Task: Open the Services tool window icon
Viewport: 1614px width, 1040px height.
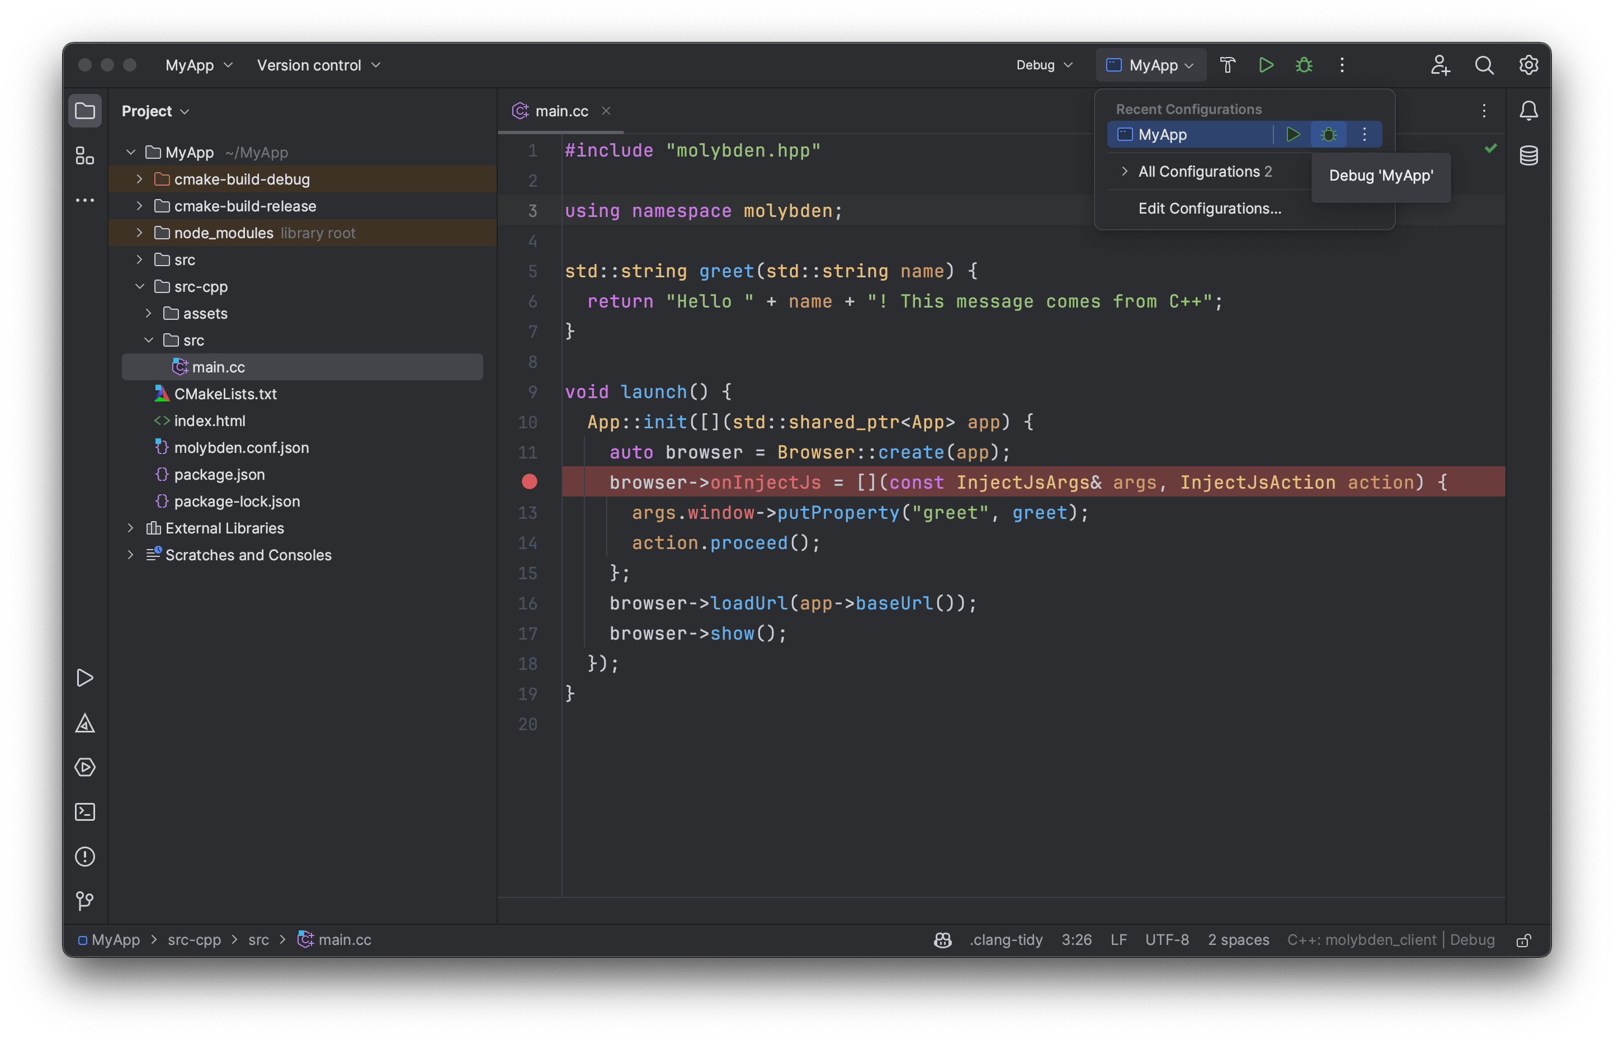Action: (84, 767)
